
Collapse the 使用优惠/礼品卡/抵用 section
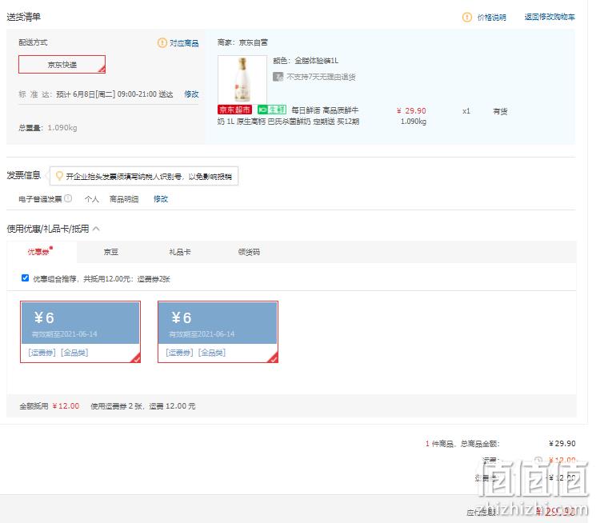[x=96, y=229]
